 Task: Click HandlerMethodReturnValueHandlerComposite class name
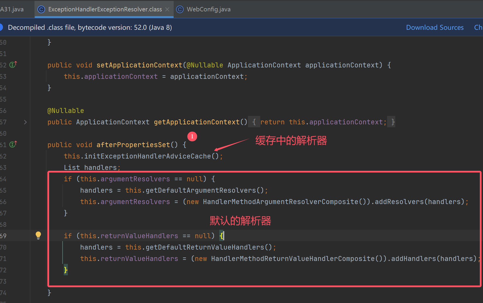click(293, 259)
